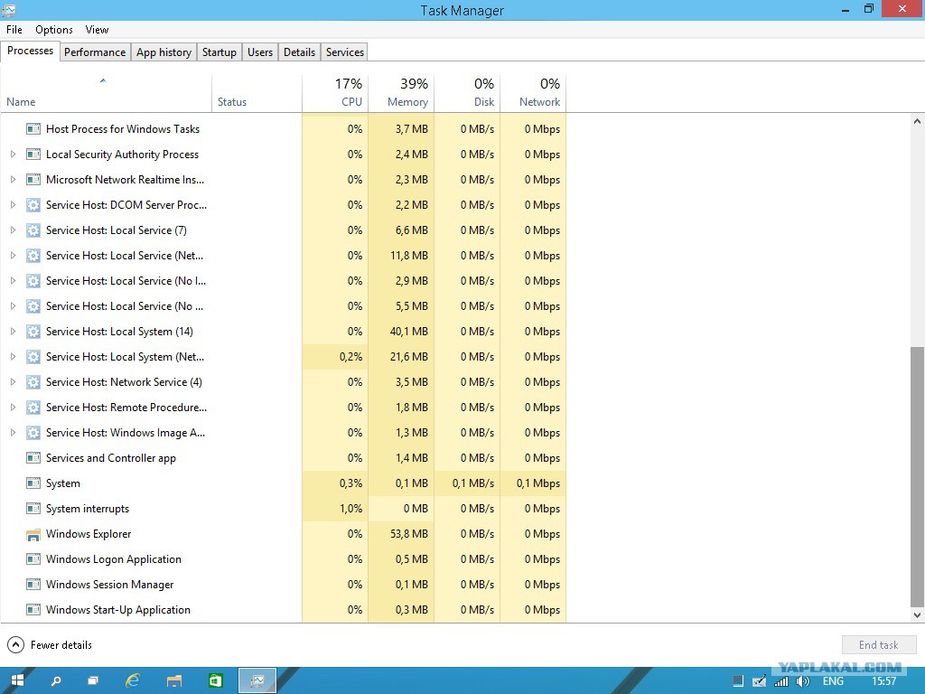Click the Windows Session Manager icon

tap(33, 585)
